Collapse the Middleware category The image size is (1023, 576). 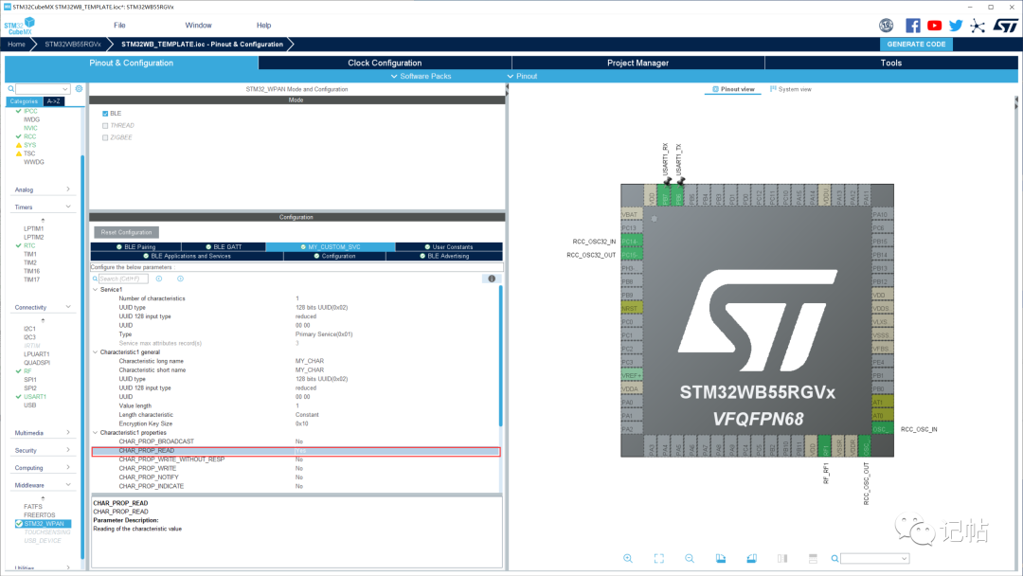pos(68,485)
